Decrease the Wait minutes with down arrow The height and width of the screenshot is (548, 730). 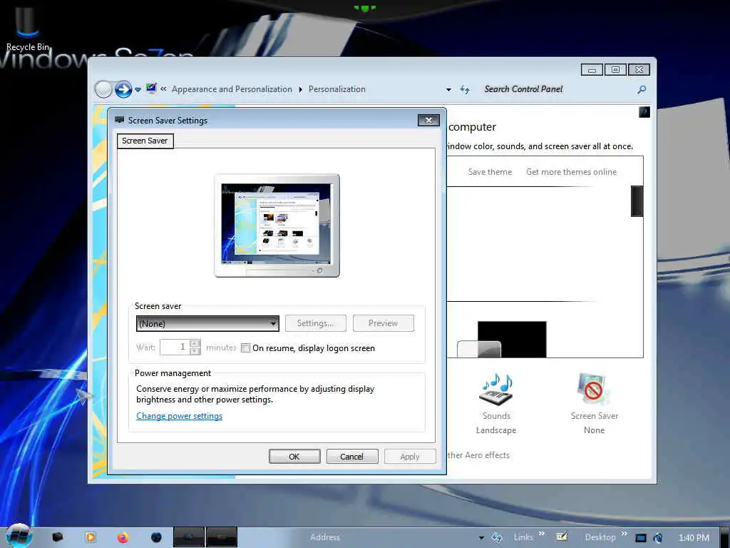click(195, 351)
